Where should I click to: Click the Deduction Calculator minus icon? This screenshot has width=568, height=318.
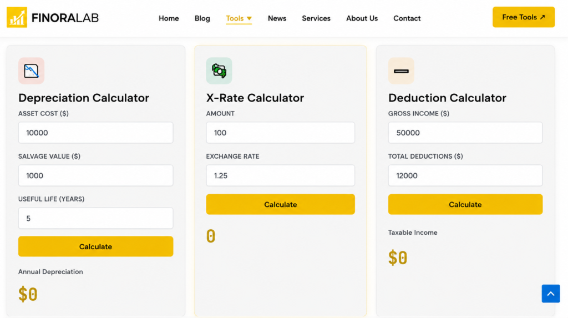coord(401,70)
